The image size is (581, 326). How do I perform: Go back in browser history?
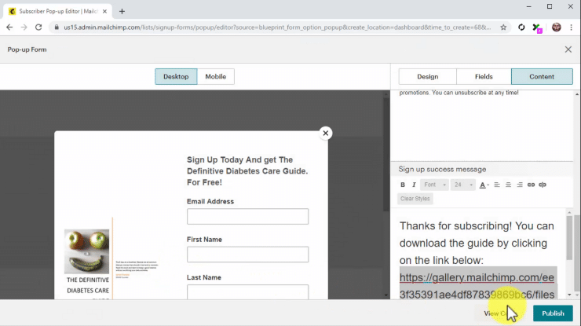tap(9, 27)
